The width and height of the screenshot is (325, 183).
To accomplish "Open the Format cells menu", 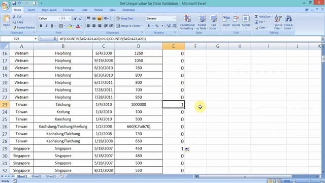I will tap(246, 21).
